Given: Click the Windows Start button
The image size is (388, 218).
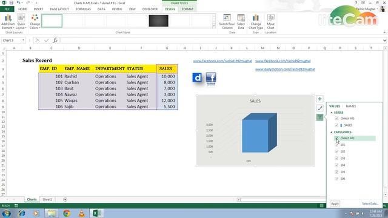Looking at the screenshot, I should [7, 213].
